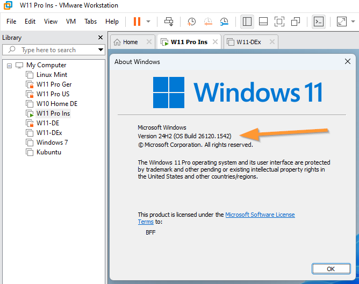This screenshot has height=284, width=359.
Task: Open the Edit menu
Action: coord(30,22)
